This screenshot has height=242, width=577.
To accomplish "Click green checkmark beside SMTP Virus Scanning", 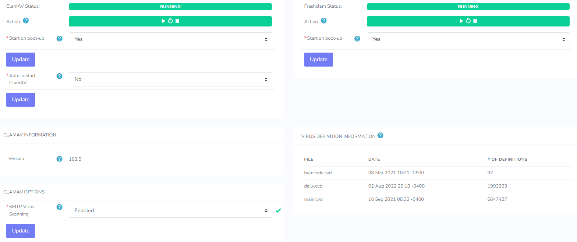I will click(278, 210).
